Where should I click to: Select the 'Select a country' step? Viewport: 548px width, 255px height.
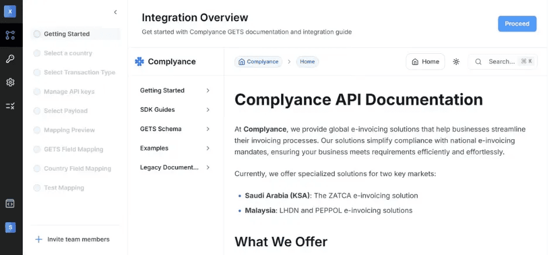pos(68,53)
